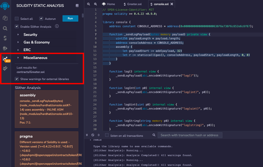The width and height of the screenshot is (263, 167).
Task: Enable listen on all transactions checkbox
Action: pos(107,135)
